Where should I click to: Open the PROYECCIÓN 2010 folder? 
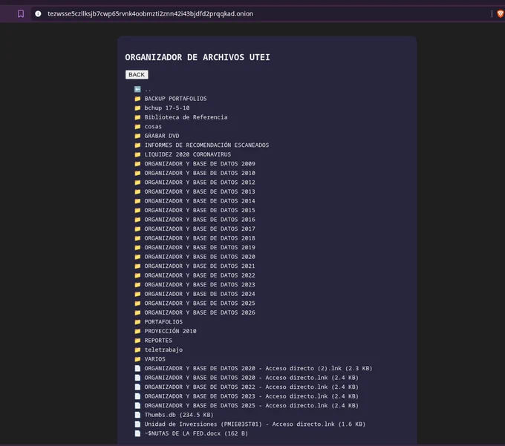pos(170,331)
